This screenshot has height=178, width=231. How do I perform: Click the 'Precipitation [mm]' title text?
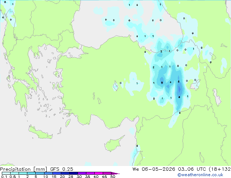pyautogui.click(x=24, y=169)
